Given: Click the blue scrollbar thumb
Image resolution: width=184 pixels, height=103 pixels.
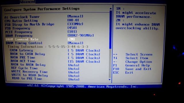Looking at the screenshot, I should pyautogui.click(x=110, y=29).
